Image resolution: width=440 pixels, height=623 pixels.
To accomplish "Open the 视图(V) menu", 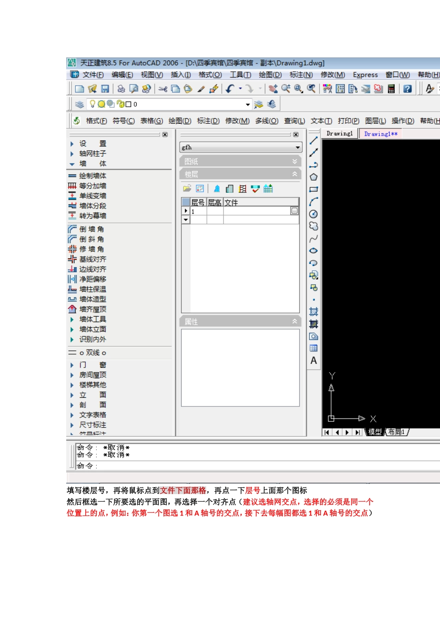I will [152, 75].
